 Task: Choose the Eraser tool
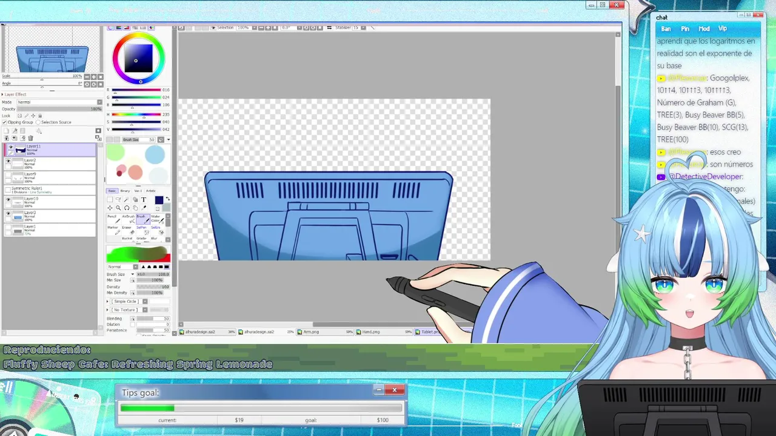point(129,230)
